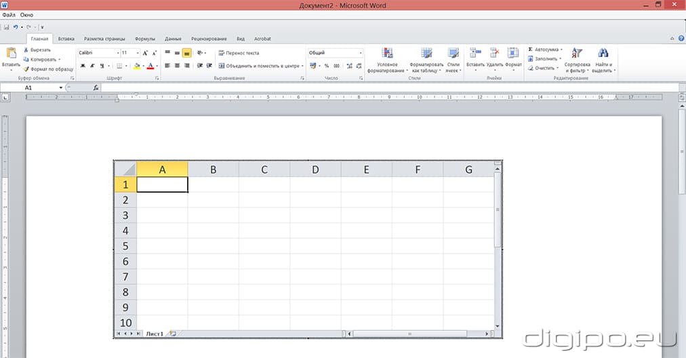Open the Формулы tab

click(x=145, y=39)
